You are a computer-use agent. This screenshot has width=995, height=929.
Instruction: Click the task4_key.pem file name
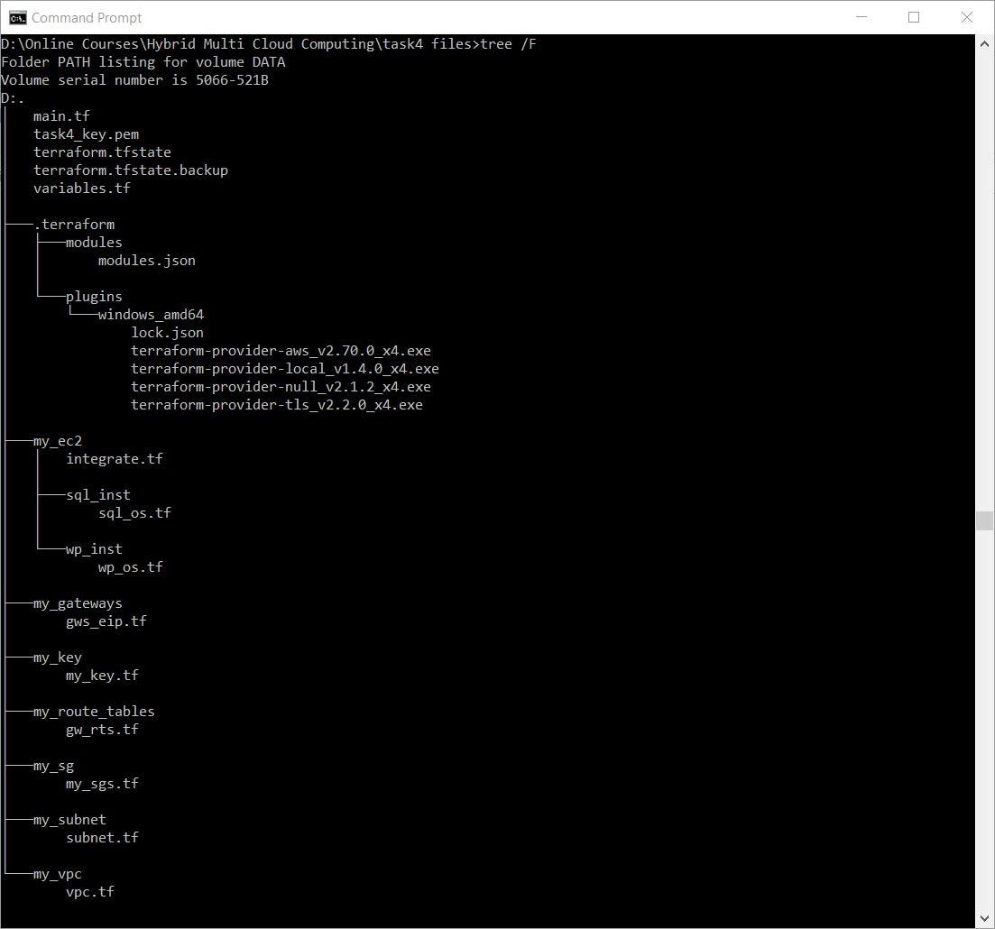point(87,134)
